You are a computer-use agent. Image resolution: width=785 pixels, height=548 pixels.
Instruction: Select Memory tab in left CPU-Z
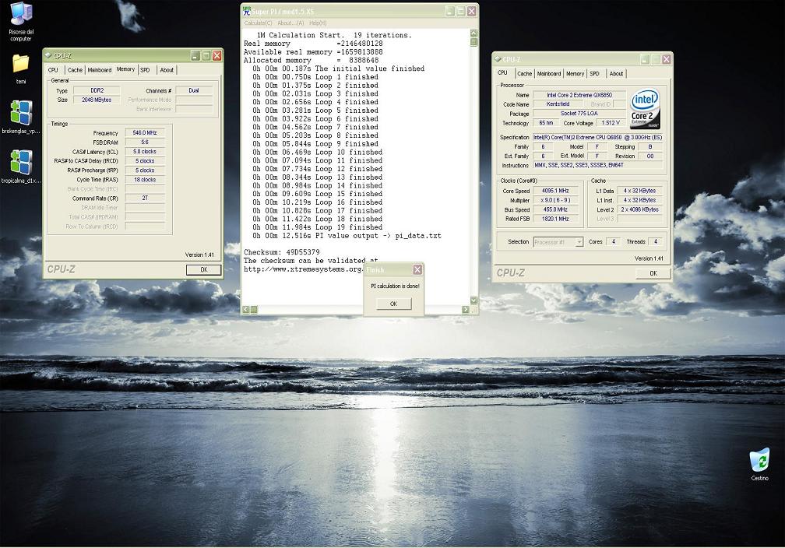(125, 69)
